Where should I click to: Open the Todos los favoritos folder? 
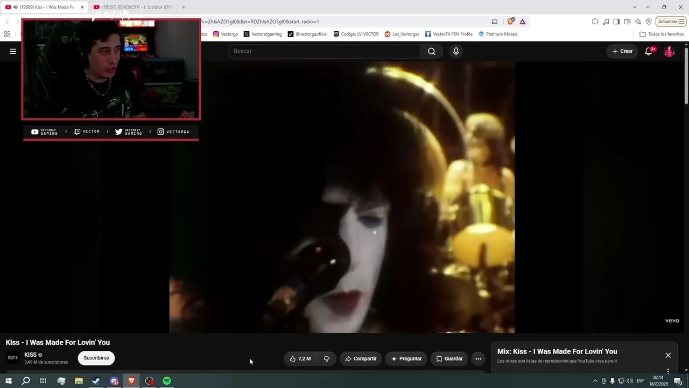tap(662, 34)
